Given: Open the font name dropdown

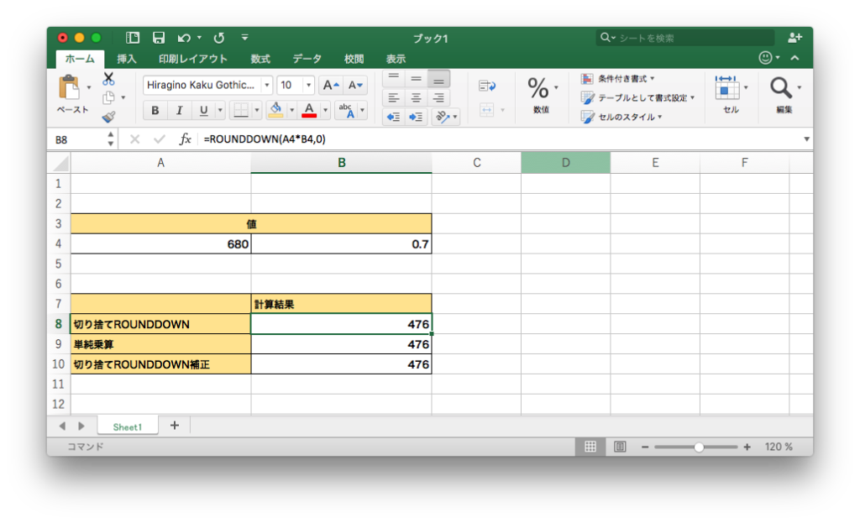Looking at the screenshot, I should 267,84.
